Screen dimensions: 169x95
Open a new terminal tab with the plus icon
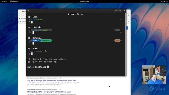(x=29, y=11)
